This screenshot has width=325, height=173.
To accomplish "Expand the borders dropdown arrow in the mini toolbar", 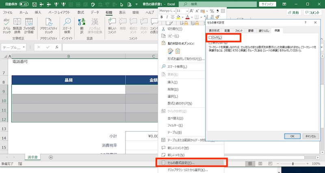I will [x=201, y=17].
